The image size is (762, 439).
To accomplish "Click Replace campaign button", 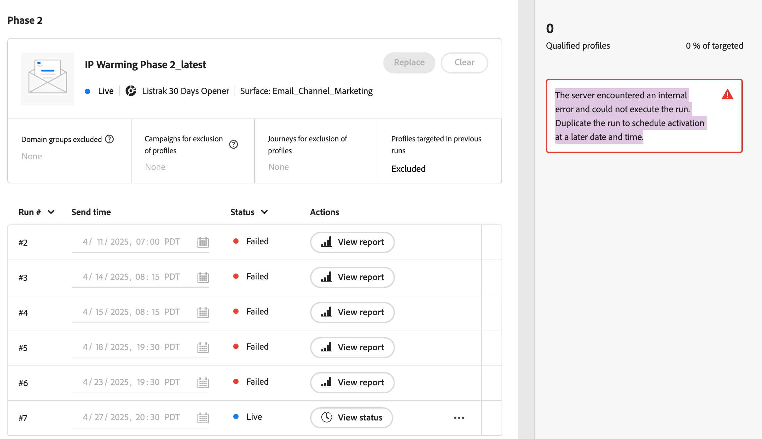I will pyautogui.click(x=409, y=63).
